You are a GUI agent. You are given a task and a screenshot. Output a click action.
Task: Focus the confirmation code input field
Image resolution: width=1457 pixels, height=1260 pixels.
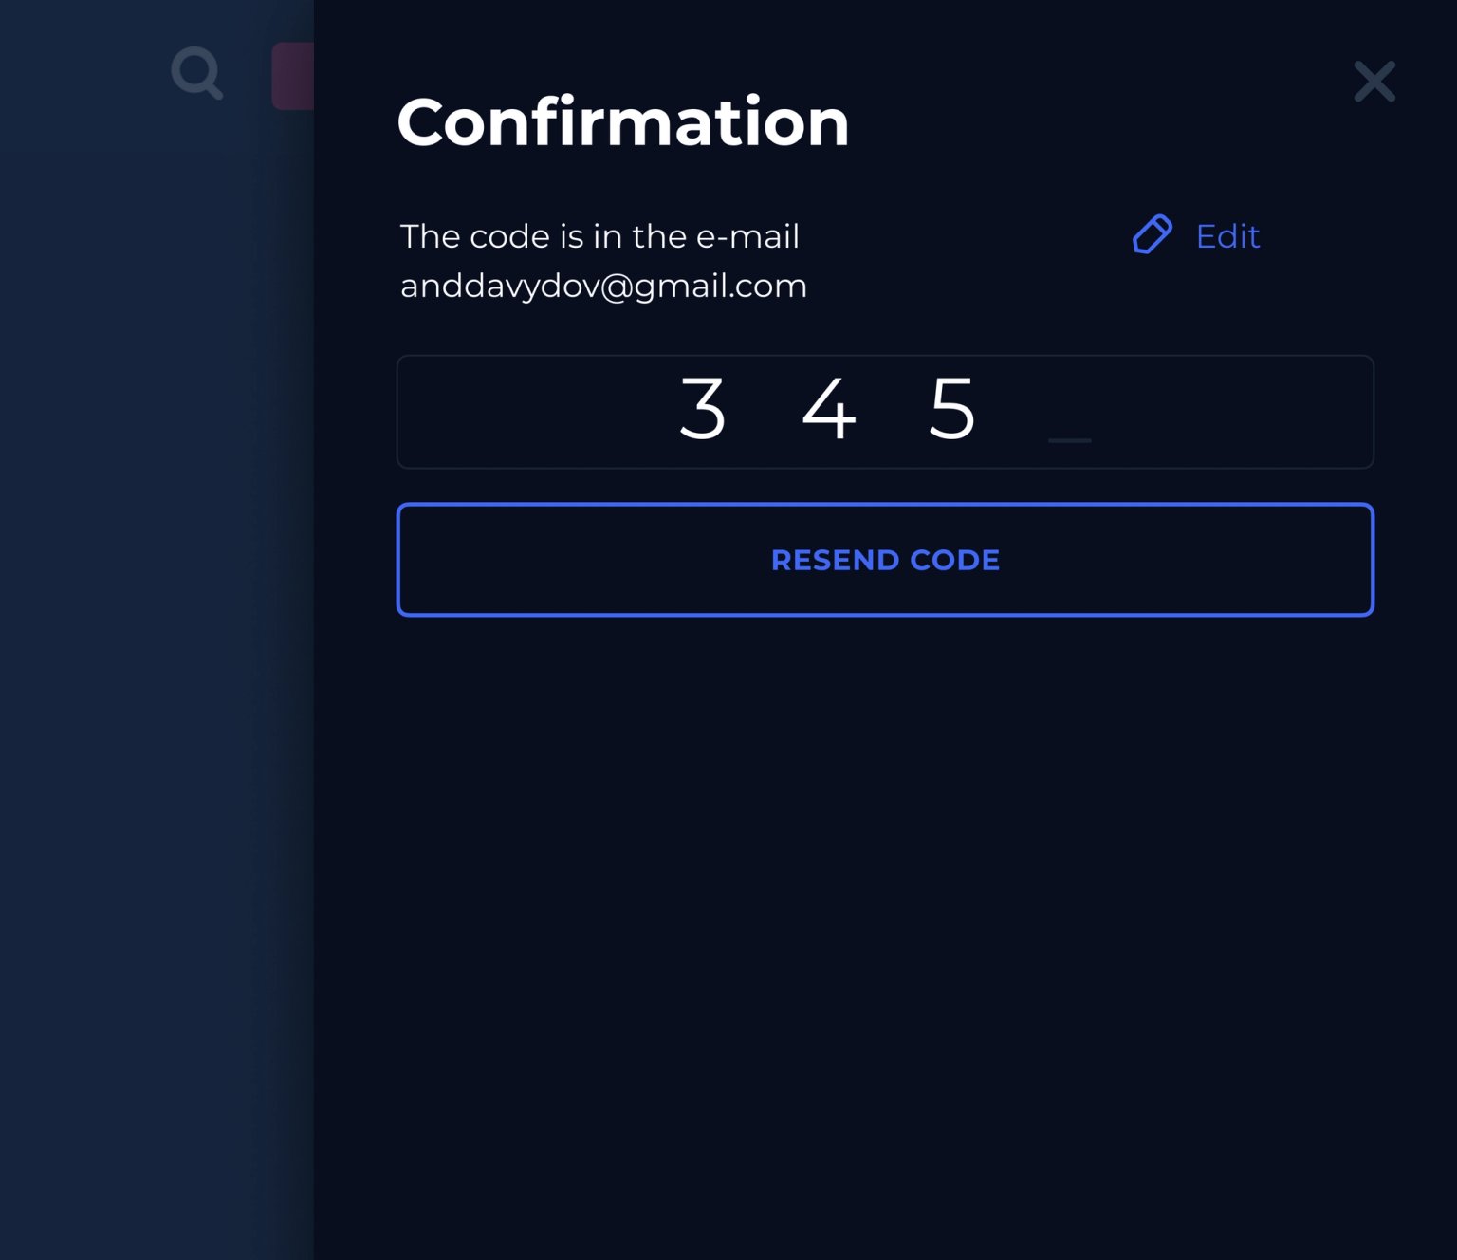[884, 412]
